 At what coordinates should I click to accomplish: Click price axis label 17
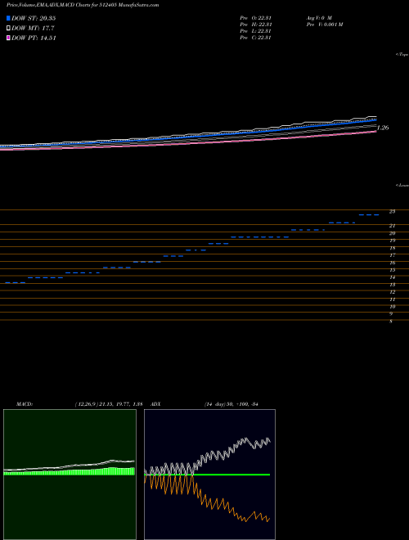(392, 255)
